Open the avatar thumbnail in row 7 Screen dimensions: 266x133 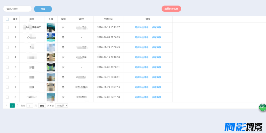coord(51,87)
